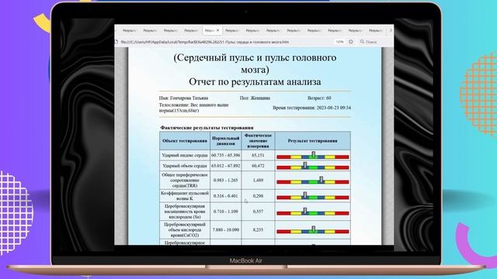Click the Ударный индекс сердца row label
This screenshot has width=497, height=279.
(185, 155)
